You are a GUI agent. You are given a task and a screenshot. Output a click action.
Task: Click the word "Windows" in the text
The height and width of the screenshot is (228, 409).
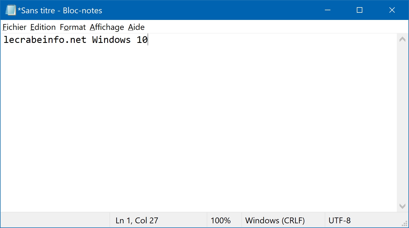[x=111, y=40]
